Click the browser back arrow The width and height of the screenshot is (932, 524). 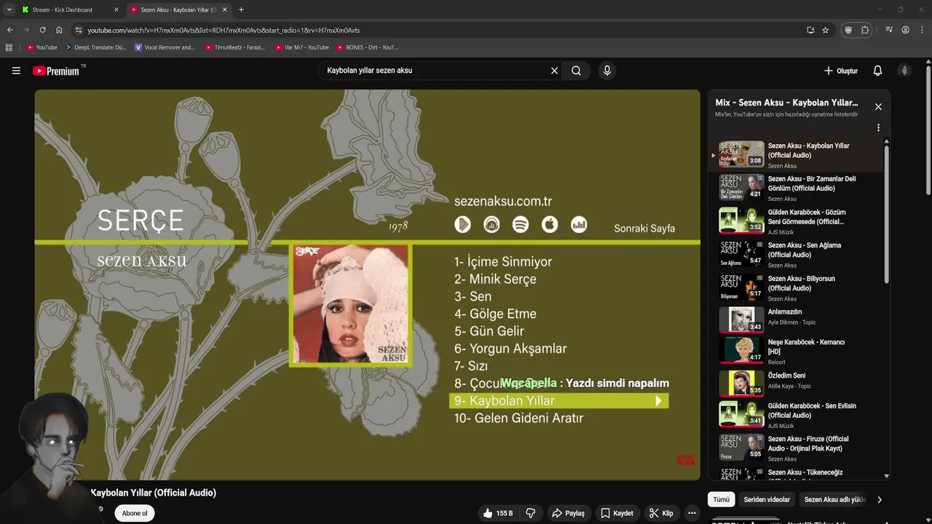[x=9, y=30]
